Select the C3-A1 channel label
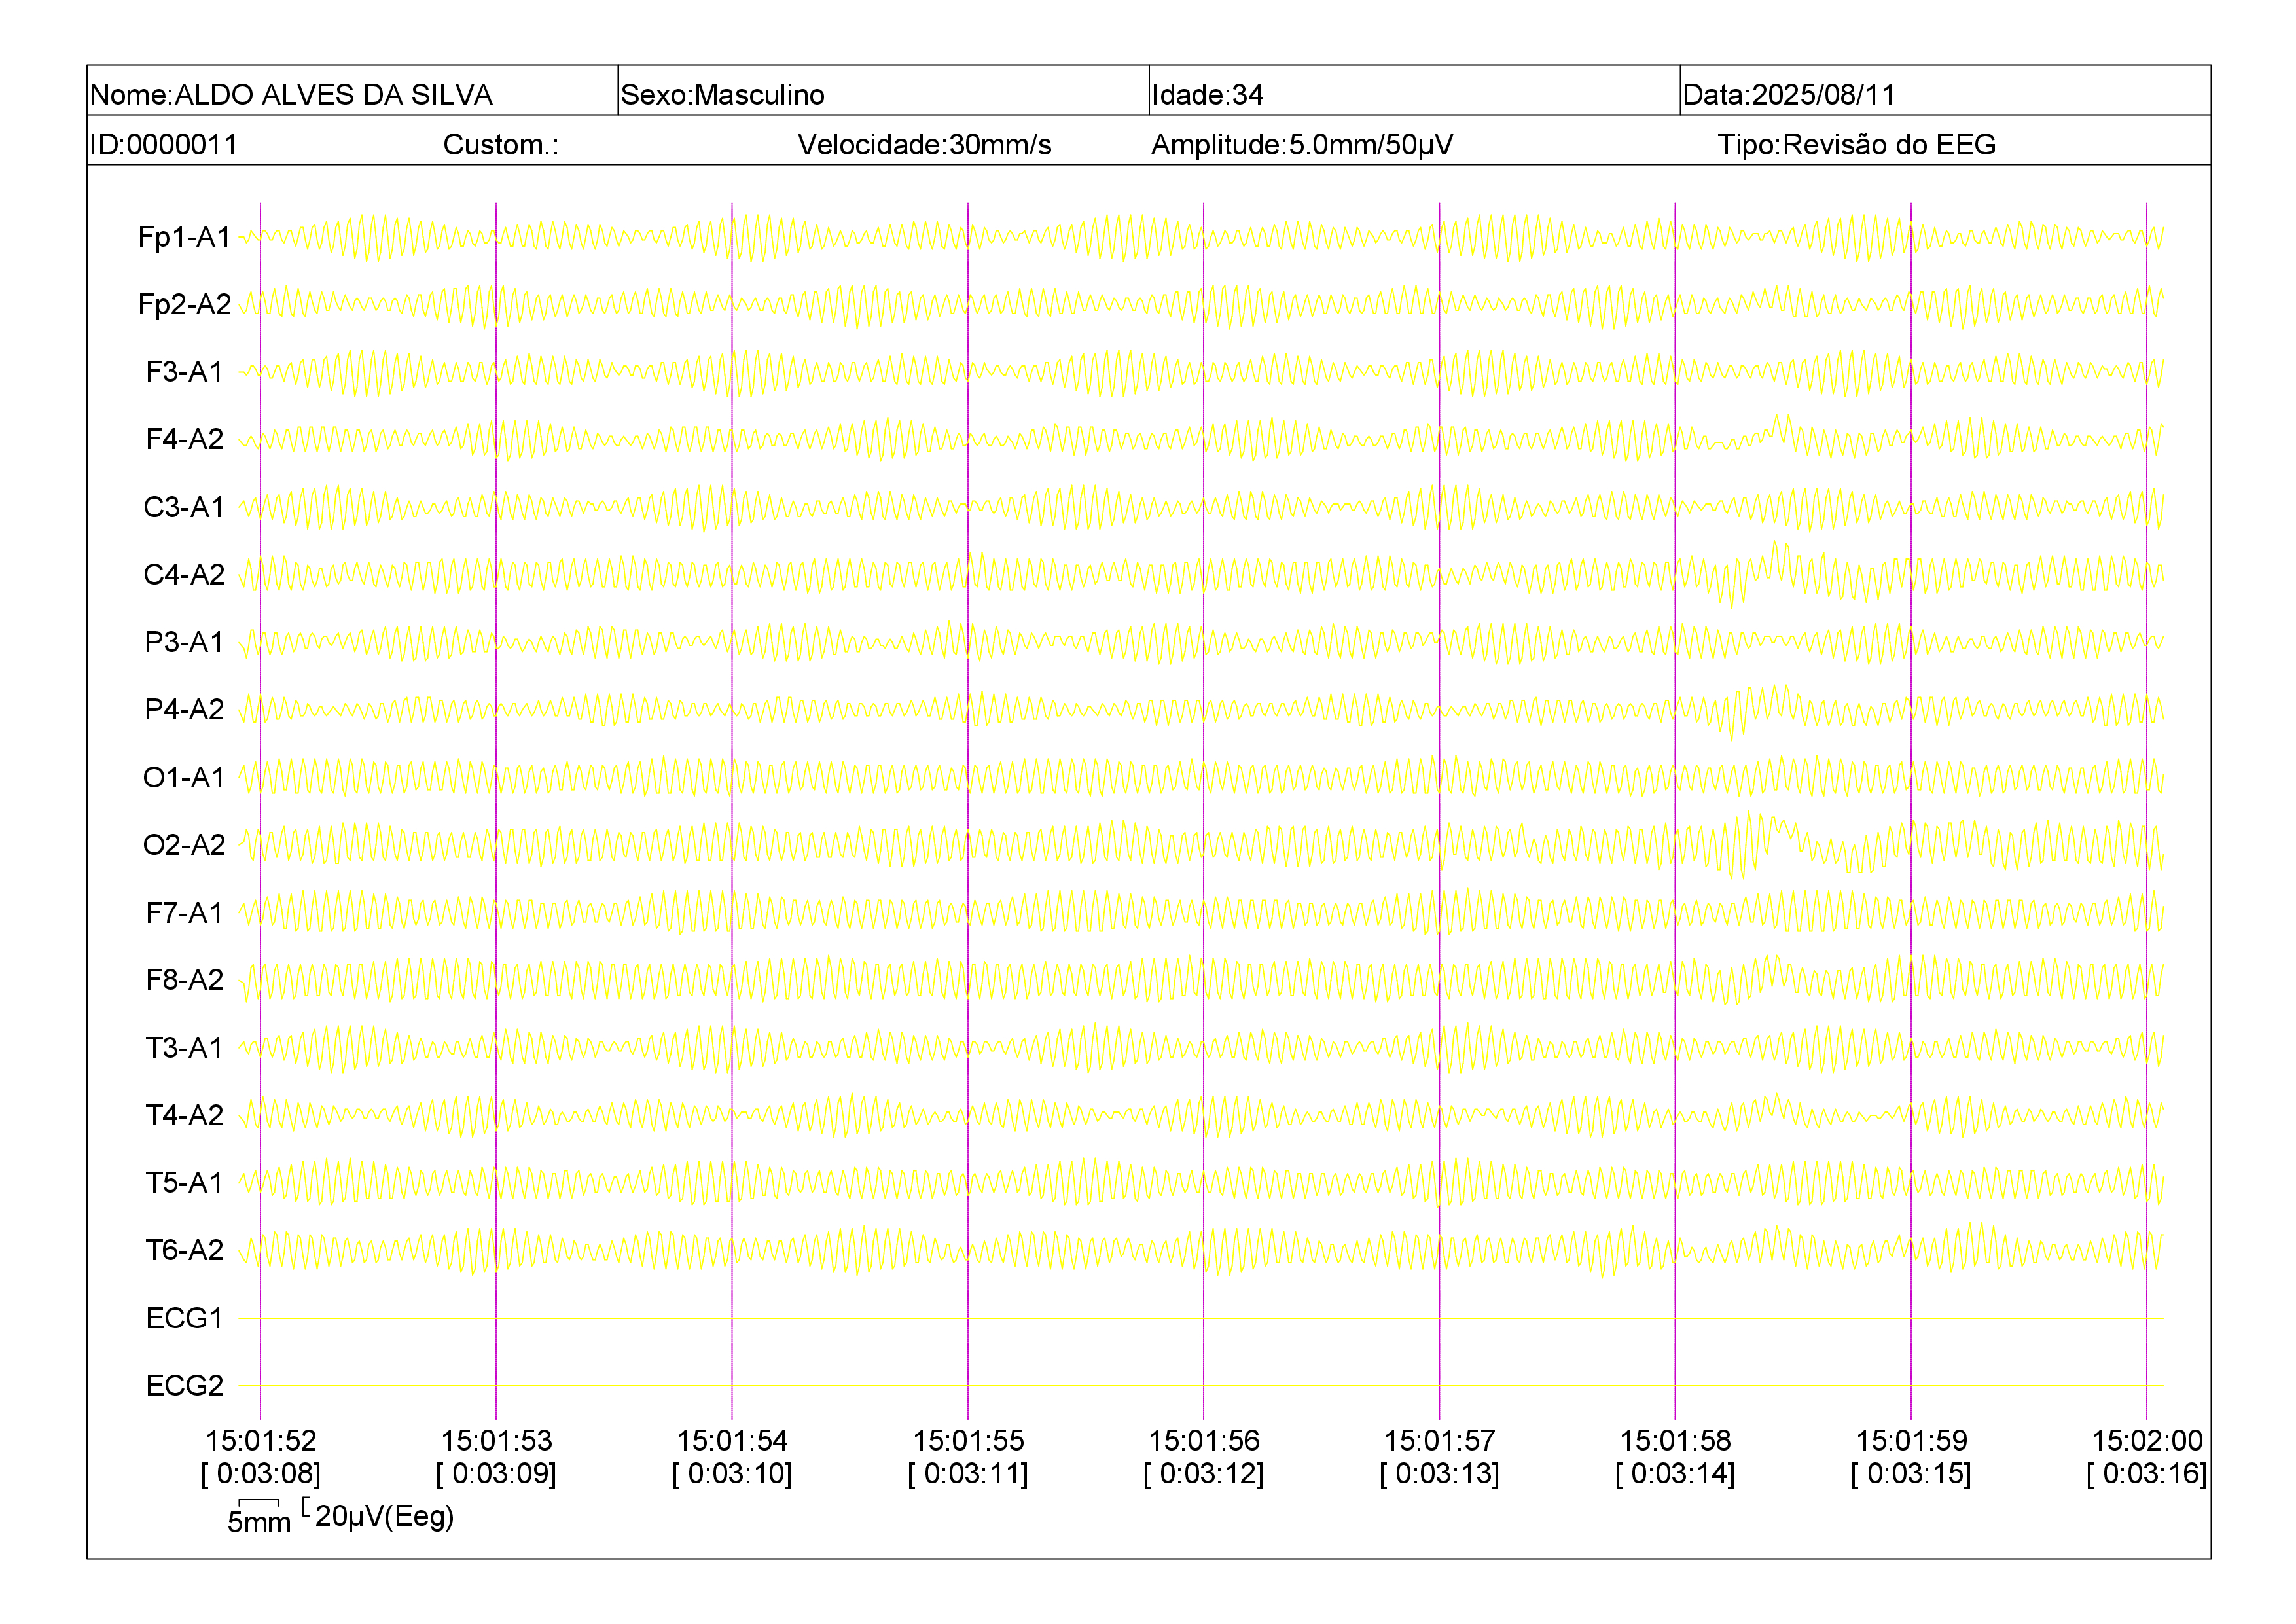This screenshot has width=2296, height=1624. (x=184, y=507)
